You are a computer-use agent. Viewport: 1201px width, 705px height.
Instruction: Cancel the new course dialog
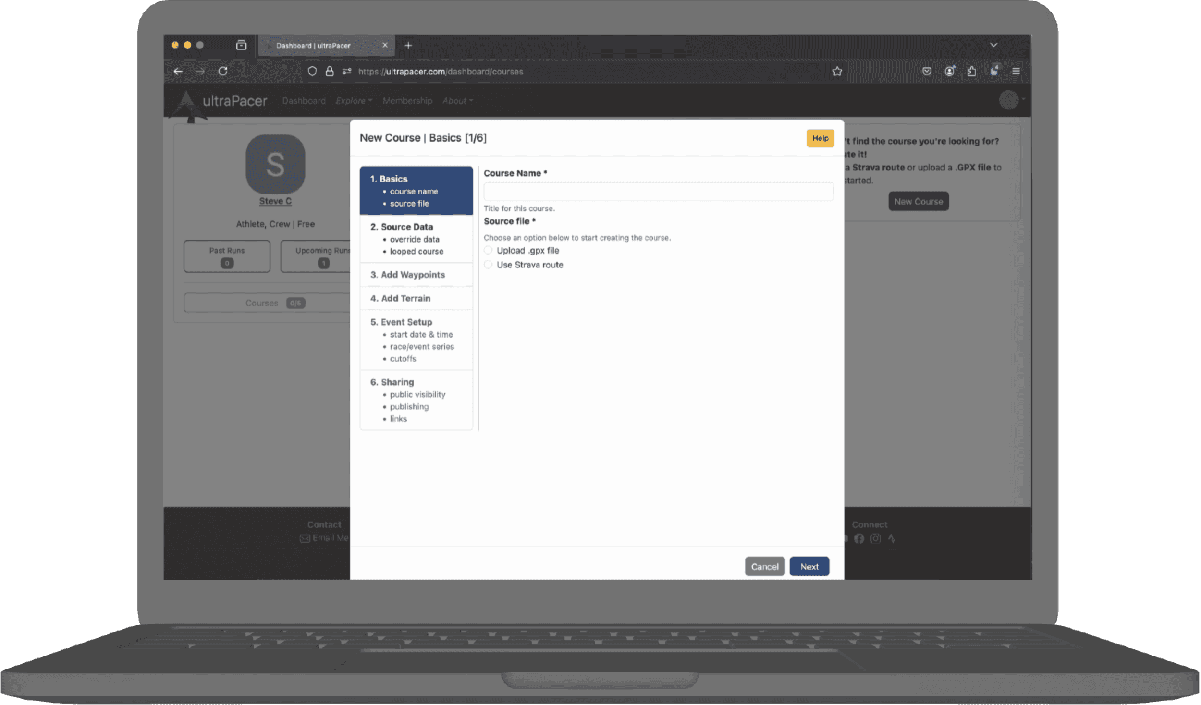(764, 567)
